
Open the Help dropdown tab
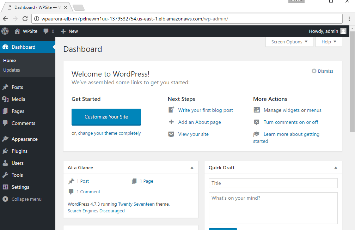[329, 42]
